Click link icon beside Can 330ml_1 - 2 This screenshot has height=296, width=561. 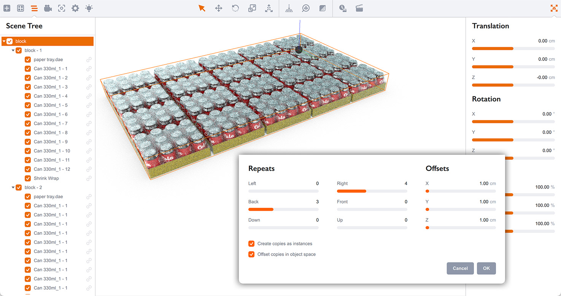[x=89, y=78]
